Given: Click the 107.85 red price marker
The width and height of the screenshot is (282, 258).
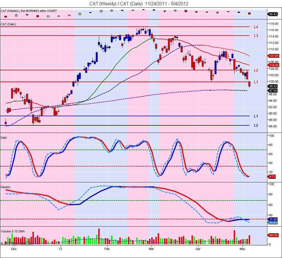Looking at the screenshot, I should [x=274, y=56].
